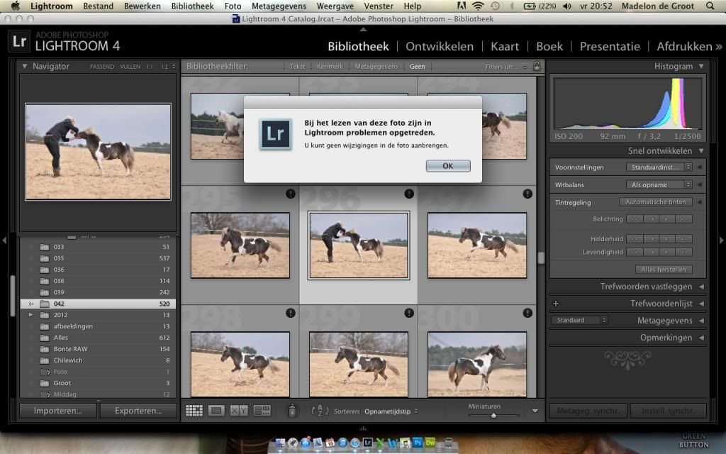Open Sorteren Opnametijdstip dropdown
This screenshot has height=454, width=726.
point(391,411)
